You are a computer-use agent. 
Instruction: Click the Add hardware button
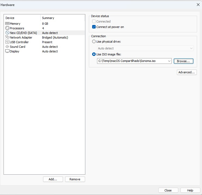coord(53,179)
